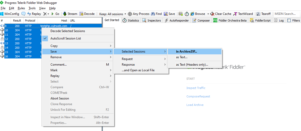Open the Browse dropdown arrow

point(208,14)
